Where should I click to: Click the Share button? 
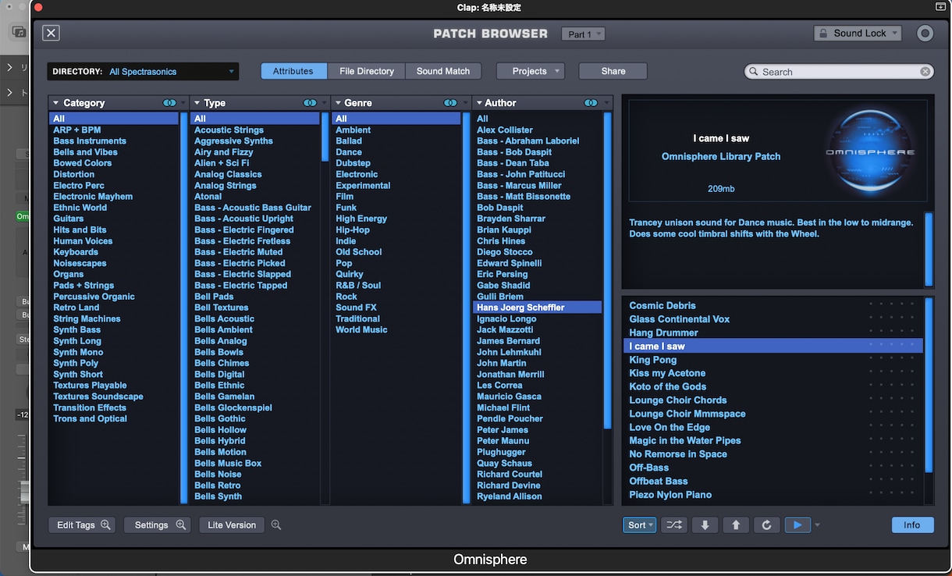[x=613, y=71]
